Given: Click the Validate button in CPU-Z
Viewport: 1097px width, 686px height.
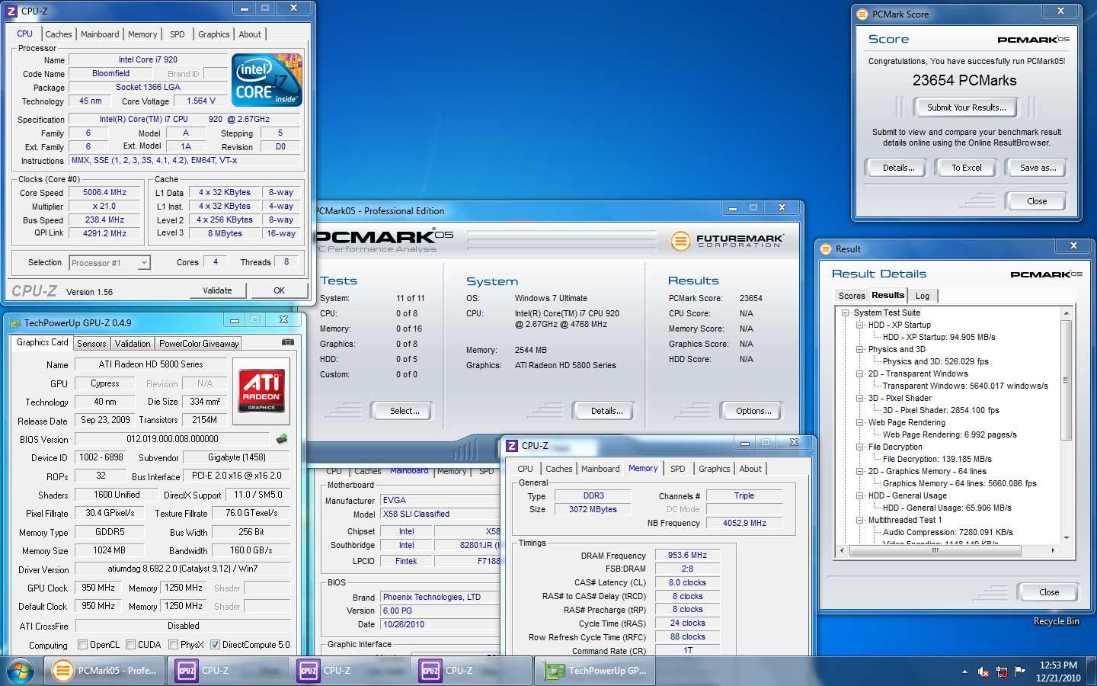Looking at the screenshot, I should point(217,290).
